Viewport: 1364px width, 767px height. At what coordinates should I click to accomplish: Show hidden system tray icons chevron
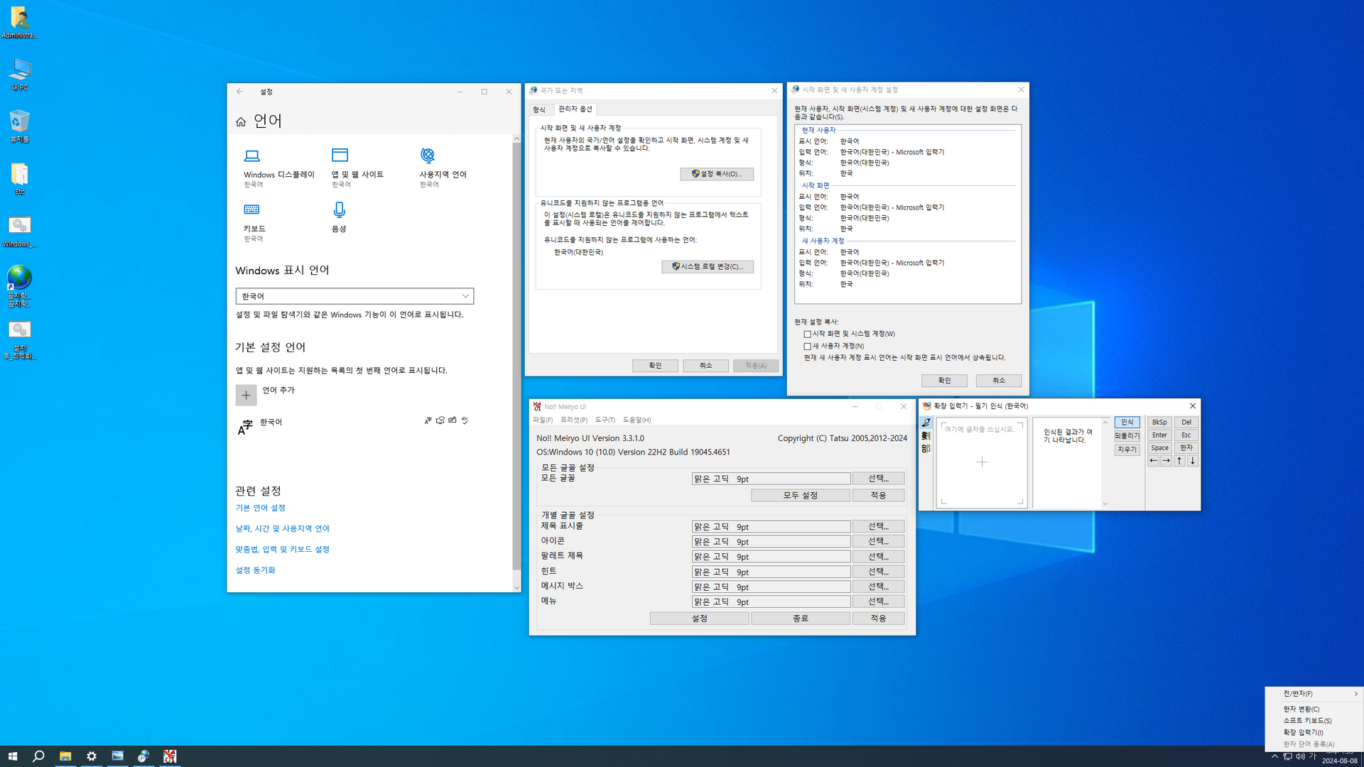pyautogui.click(x=1274, y=756)
